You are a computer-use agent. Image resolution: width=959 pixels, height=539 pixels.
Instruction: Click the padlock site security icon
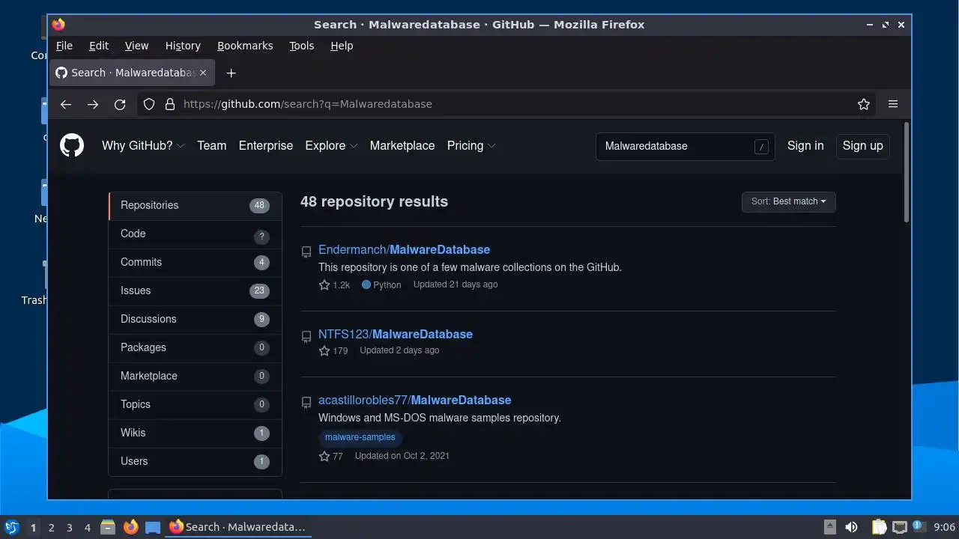point(169,104)
